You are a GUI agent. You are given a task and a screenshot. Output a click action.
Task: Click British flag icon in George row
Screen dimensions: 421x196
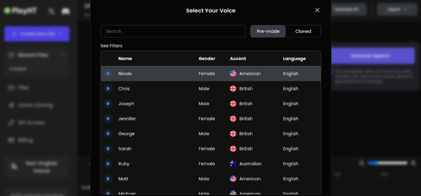point(233,134)
